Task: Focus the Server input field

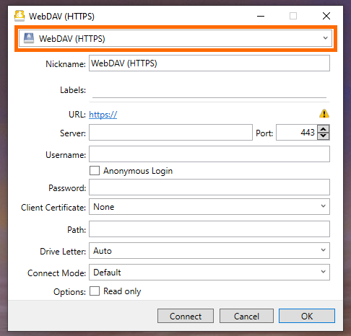Action: click(x=170, y=132)
